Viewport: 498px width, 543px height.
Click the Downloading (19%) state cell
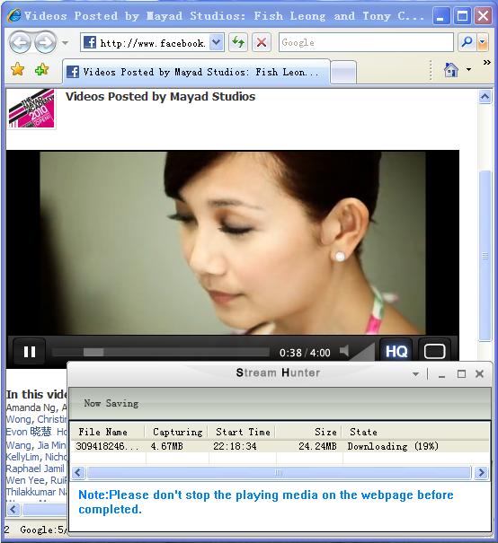point(393,446)
